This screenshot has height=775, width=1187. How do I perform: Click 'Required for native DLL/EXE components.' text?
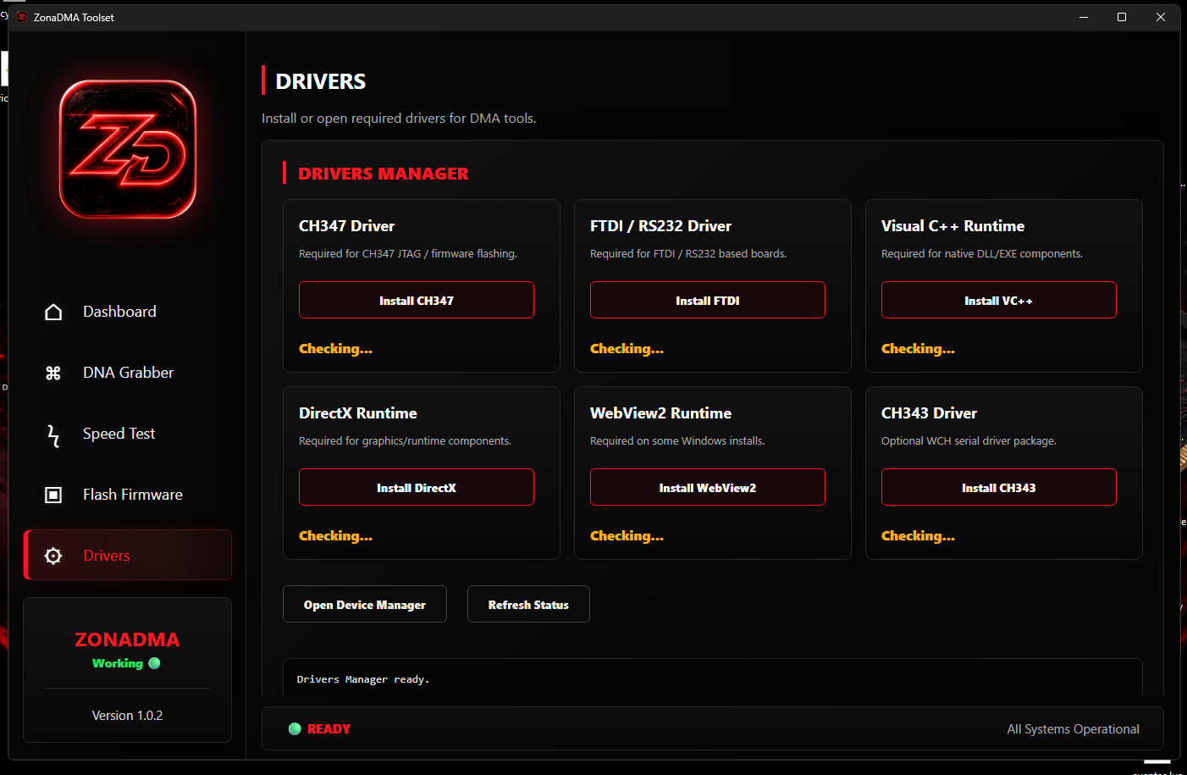(x=982, y=254)
